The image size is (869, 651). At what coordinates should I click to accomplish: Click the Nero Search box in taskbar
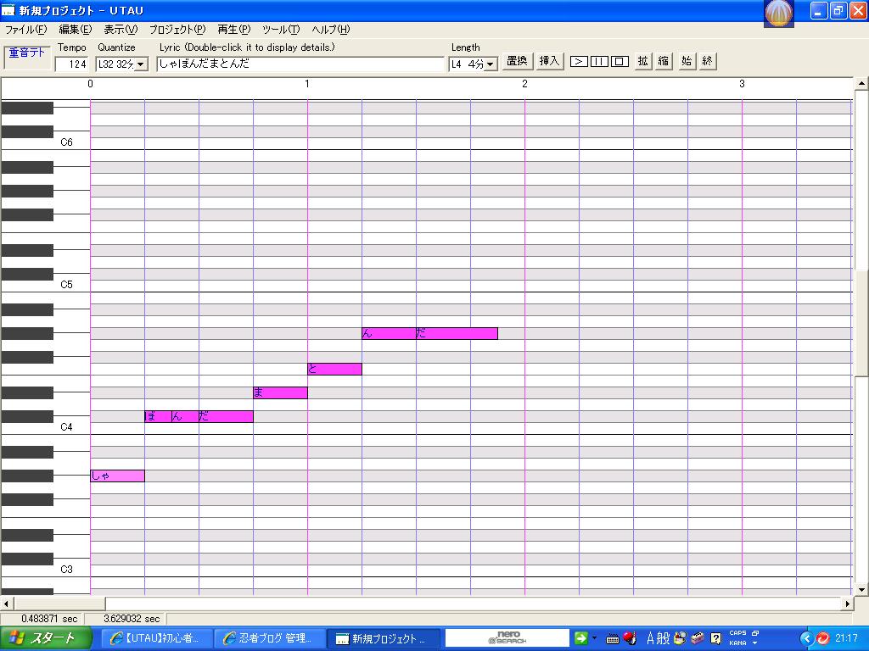pyautogui.click(x=507, y=638)
